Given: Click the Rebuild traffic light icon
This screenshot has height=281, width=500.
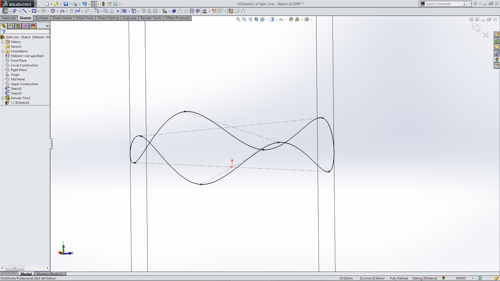Looking at the screenshot, I should click(103, 4).
